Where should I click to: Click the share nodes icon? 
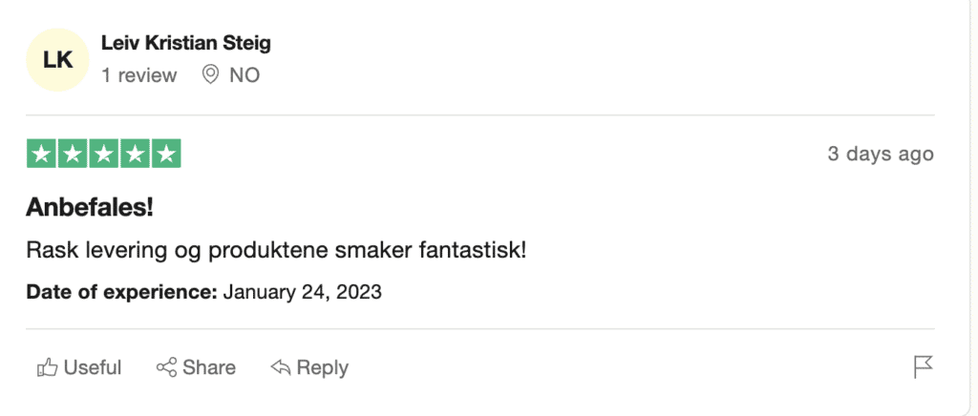(x=166, y=367)
